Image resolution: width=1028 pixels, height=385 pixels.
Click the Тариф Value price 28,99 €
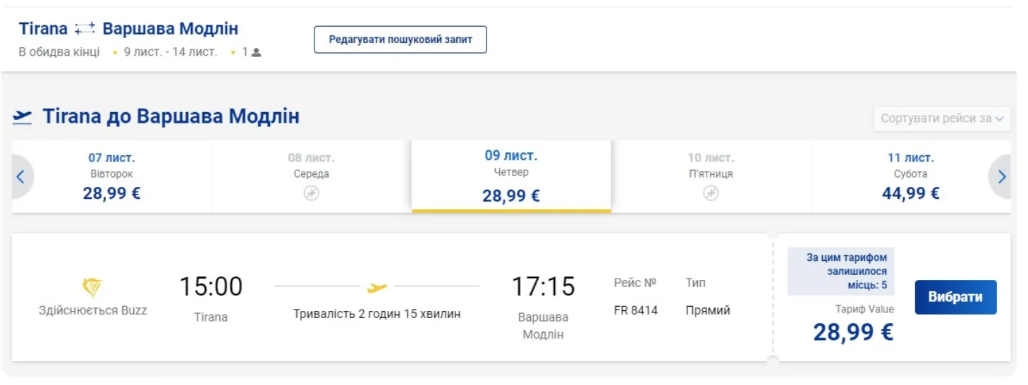click(853, 331)
